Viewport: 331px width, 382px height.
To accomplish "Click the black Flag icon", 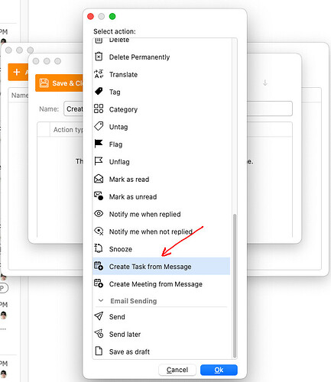I will (99, 144).
